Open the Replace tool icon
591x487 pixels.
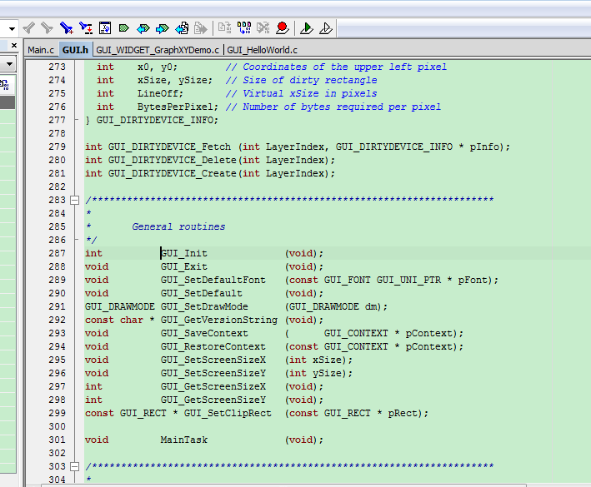click(86, 28)
